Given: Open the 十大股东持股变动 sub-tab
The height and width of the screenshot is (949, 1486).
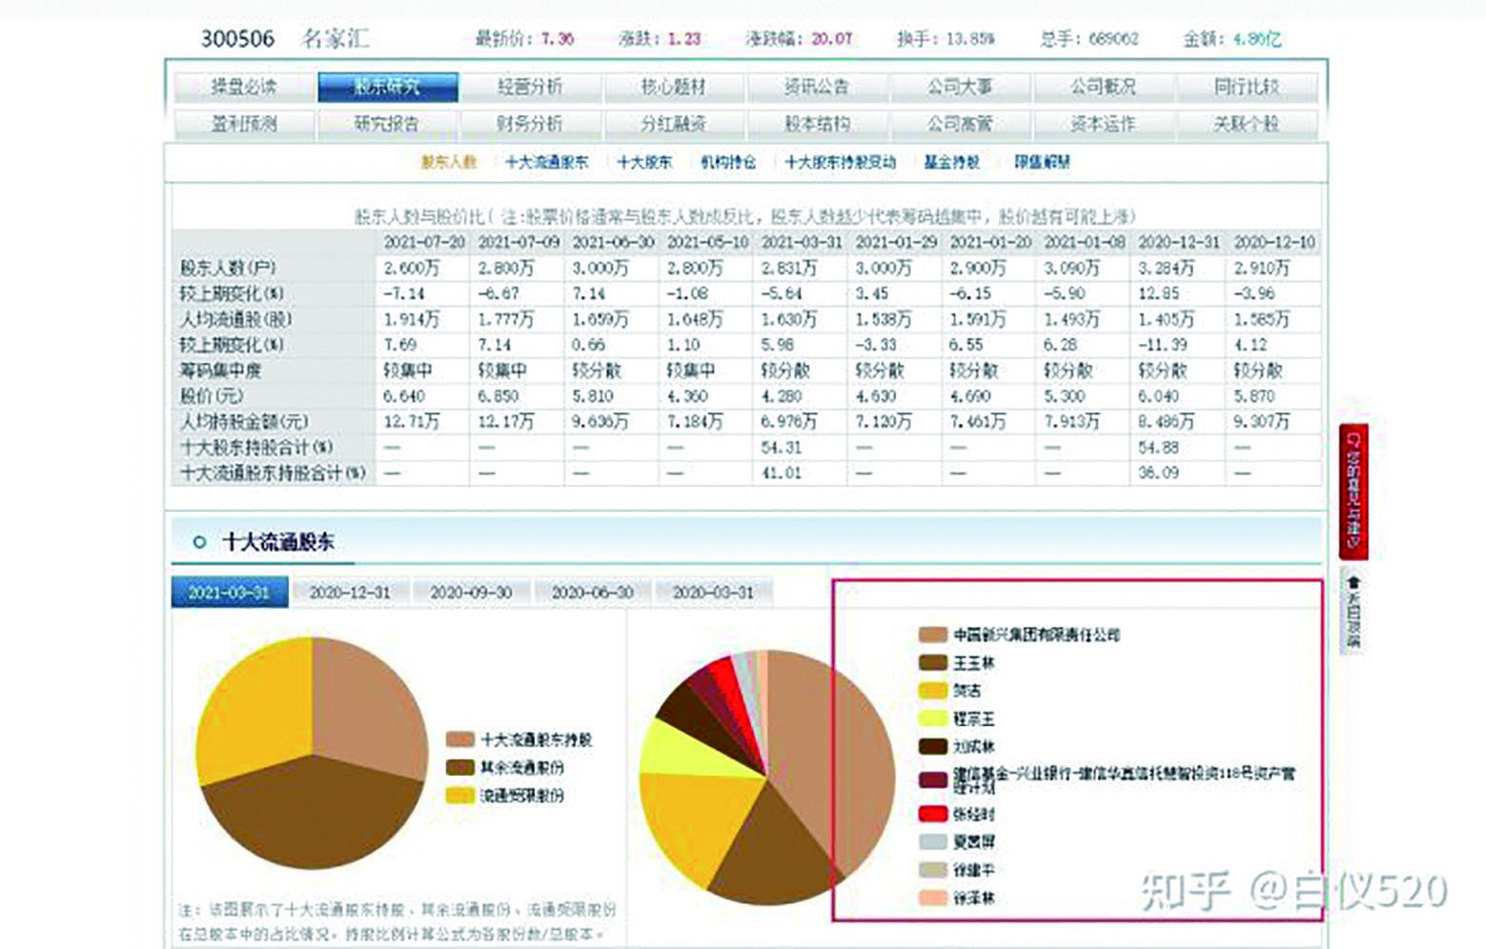Looking at the screenshot, I should [x=839, y=163].
